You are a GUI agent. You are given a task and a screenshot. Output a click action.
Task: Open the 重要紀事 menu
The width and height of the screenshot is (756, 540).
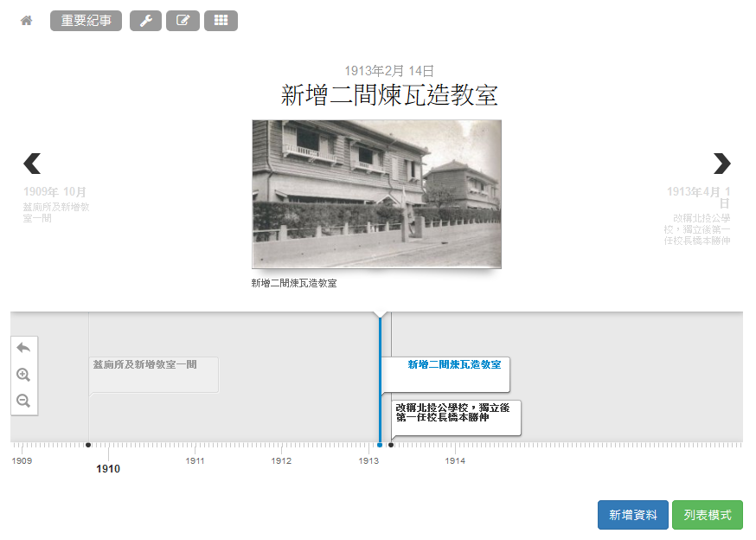click(86, 21)
